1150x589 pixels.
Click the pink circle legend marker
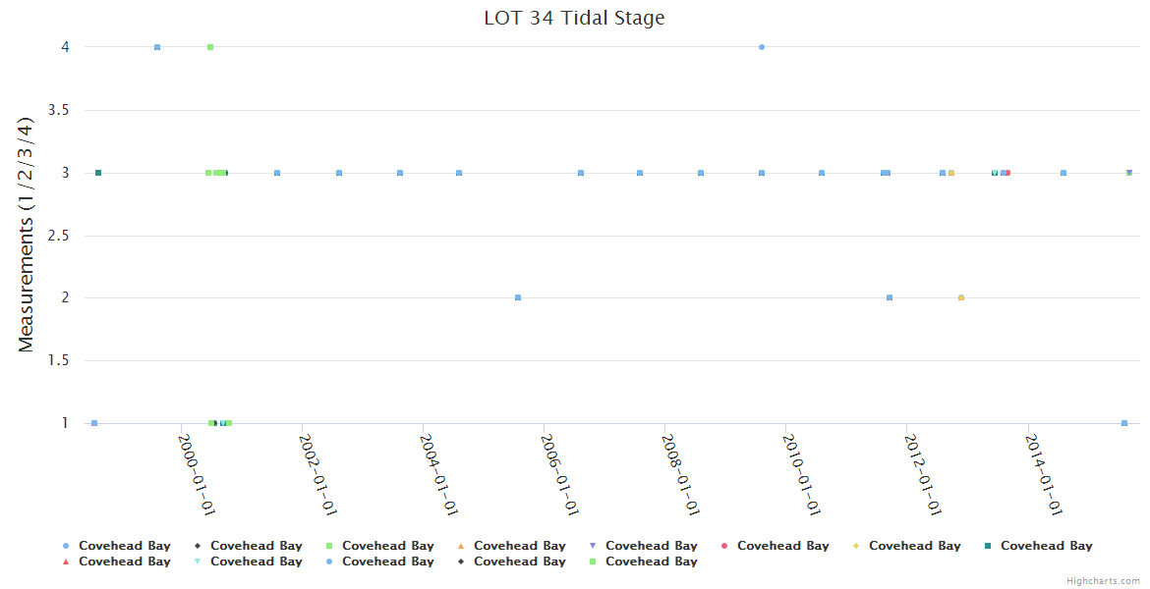coord(724,546)
